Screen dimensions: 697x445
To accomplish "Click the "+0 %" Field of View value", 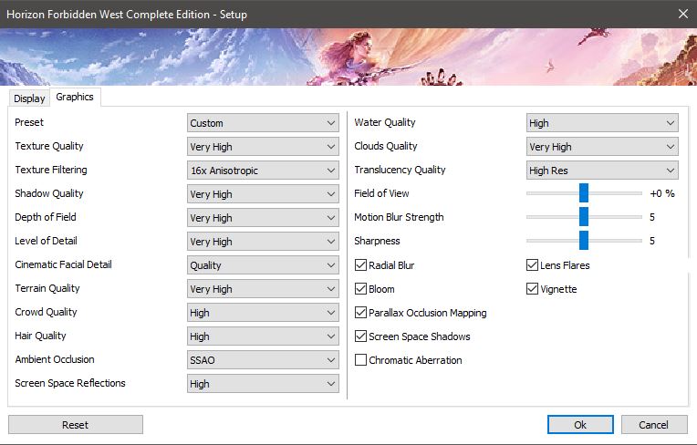I will pos(662,193).
